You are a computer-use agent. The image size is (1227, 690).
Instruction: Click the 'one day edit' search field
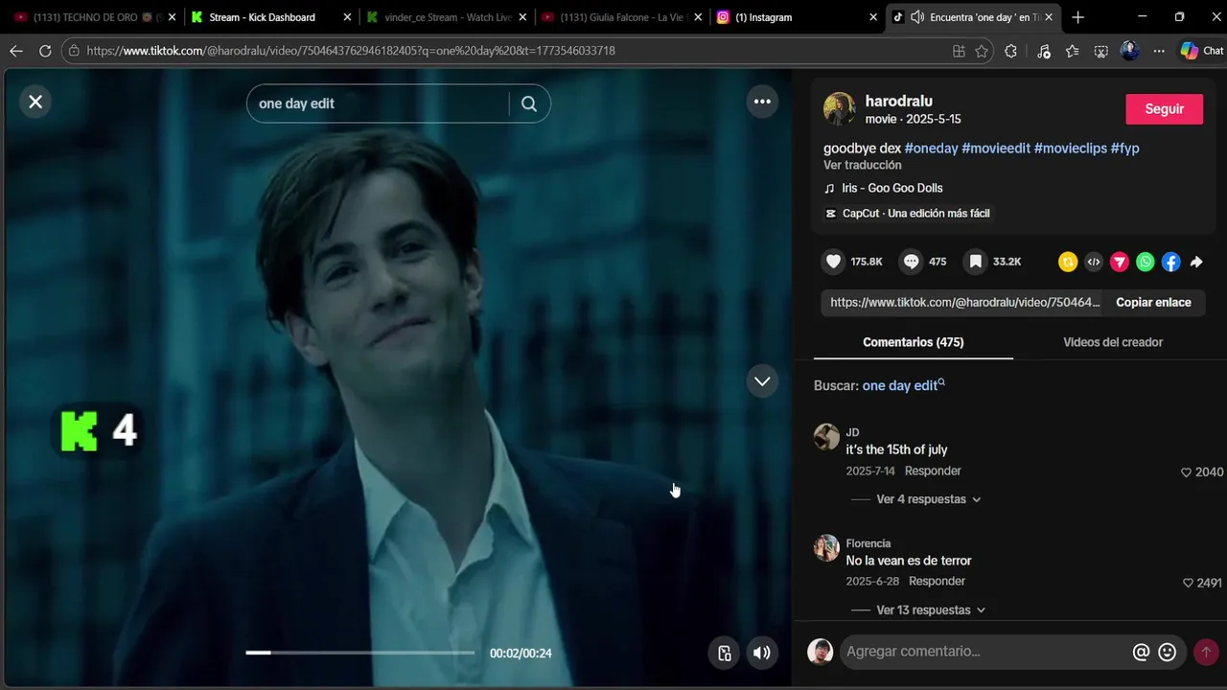pos(379,103)
